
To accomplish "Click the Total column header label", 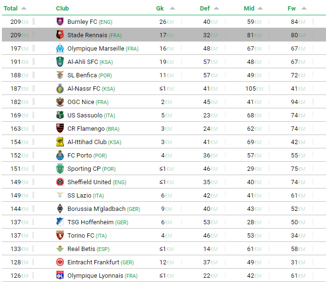I will 10,8.
